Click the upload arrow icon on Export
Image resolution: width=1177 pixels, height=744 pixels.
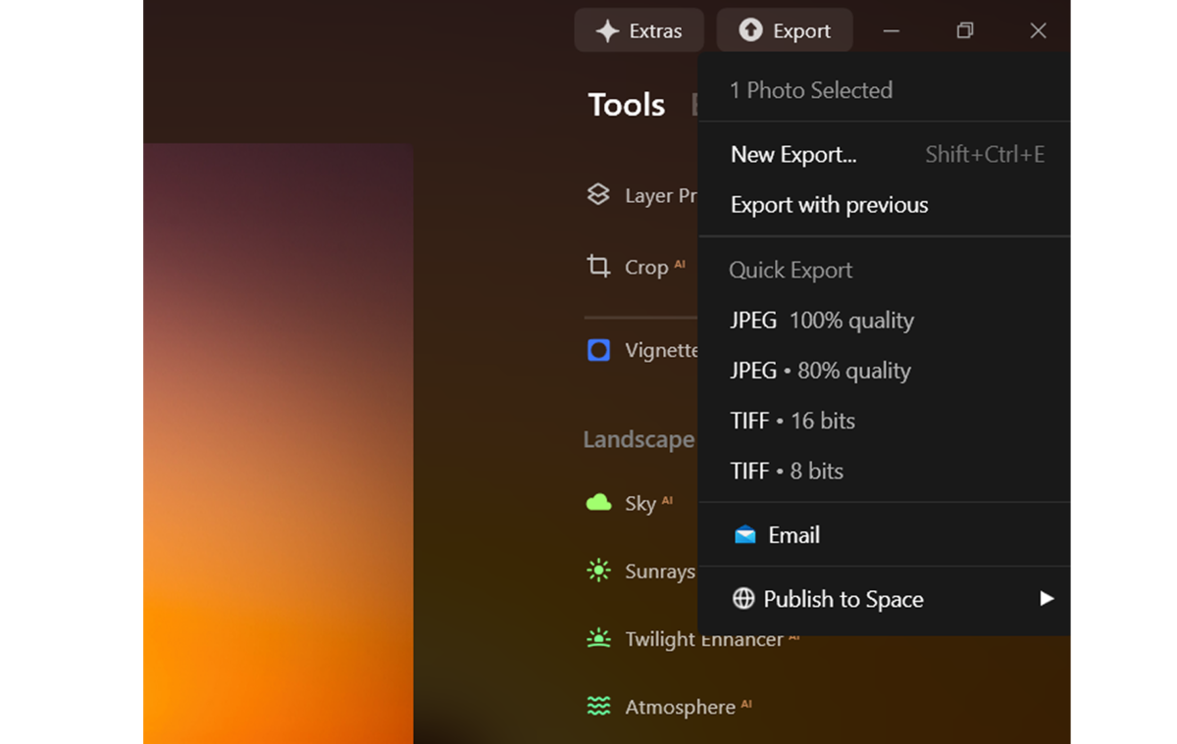coord(750,30)
